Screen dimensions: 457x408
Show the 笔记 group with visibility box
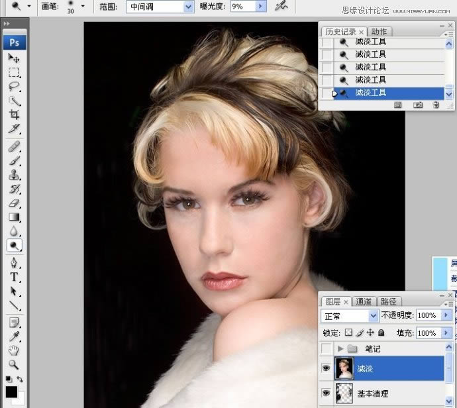326,348
